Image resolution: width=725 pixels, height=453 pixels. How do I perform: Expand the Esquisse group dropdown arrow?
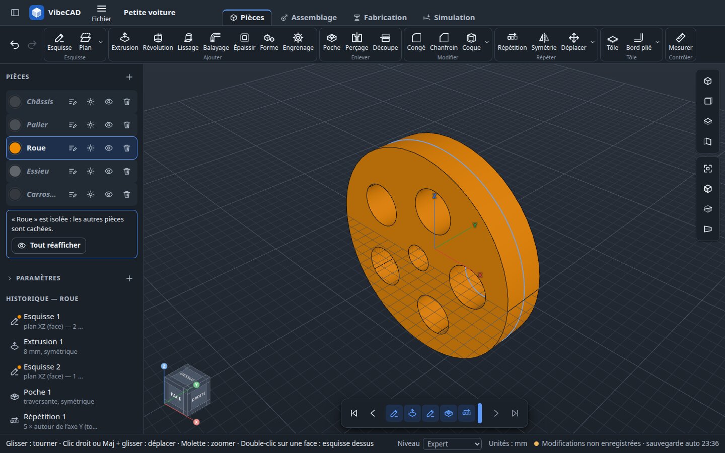(101, 42)
